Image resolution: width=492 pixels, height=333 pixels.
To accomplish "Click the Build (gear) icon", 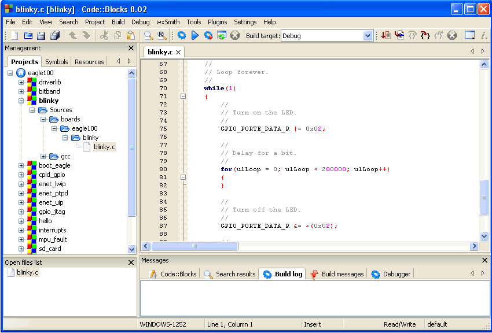I will point(181,36).
